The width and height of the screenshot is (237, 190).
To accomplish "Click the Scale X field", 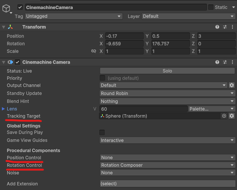I will pyautogui.click(x=124, y=51).
